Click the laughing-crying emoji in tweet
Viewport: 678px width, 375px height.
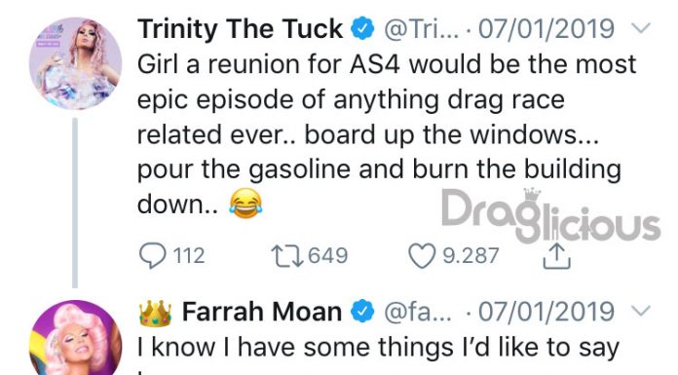pyautogui.click(x=245, y=204)
